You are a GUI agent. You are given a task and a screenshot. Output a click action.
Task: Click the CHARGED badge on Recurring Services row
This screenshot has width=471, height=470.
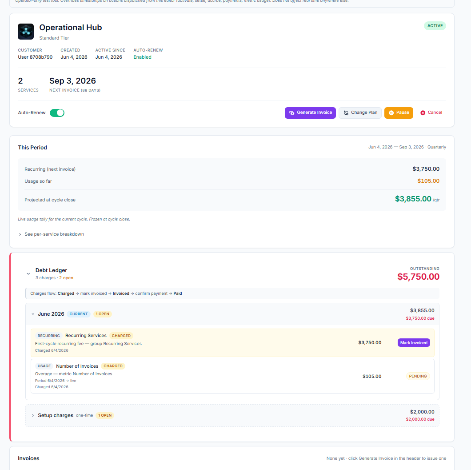tap(121, 336)
